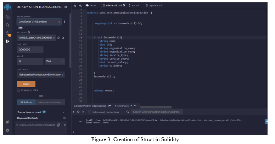Image resolution: width=275 pixels, height=144 pixels.
Task: Open the Search in files sidebar icon
Action: [x=7, y=25]
